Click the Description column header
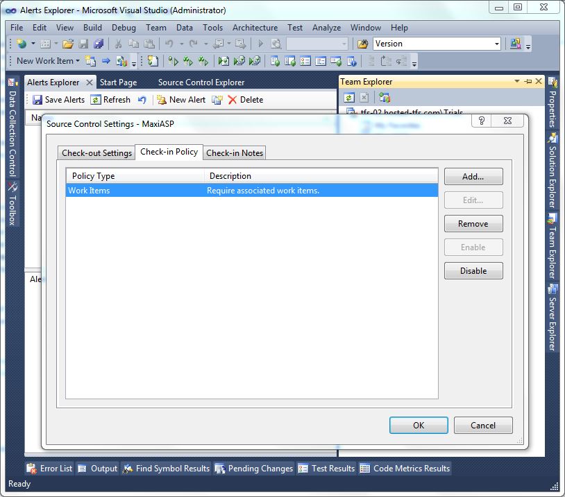 point(321,176)
